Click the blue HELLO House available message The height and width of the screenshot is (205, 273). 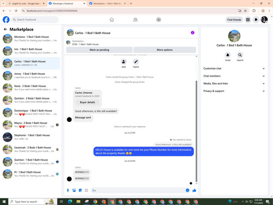144,151
